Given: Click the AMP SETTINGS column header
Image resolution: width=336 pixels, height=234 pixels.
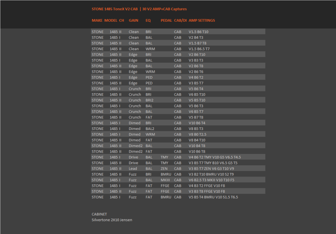Looking at the screenshot, I should pyautogui.click(x=202, y=20).
